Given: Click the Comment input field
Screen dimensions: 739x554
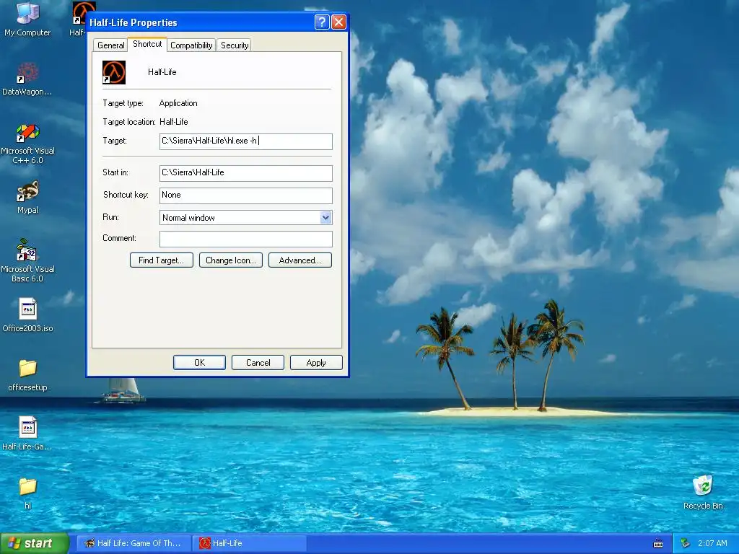Looking at the screenshot, I should pos(246,239).
